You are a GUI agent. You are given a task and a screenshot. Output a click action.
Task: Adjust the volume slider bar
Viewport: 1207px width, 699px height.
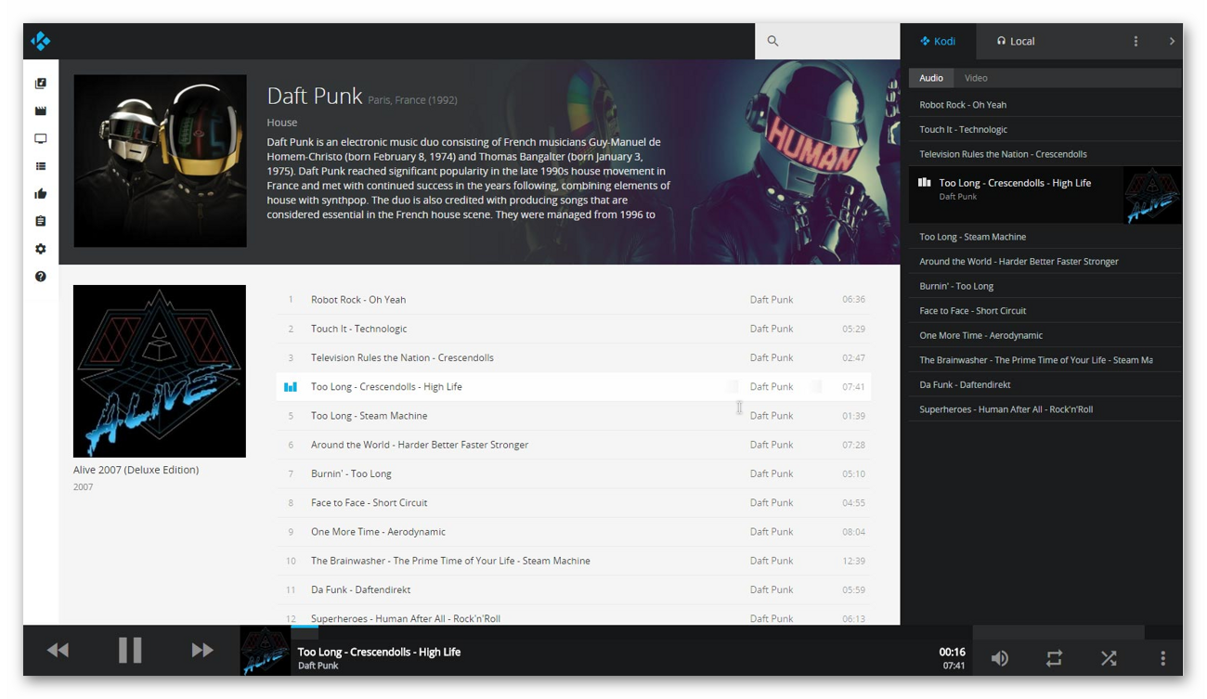pos(1077,632)
